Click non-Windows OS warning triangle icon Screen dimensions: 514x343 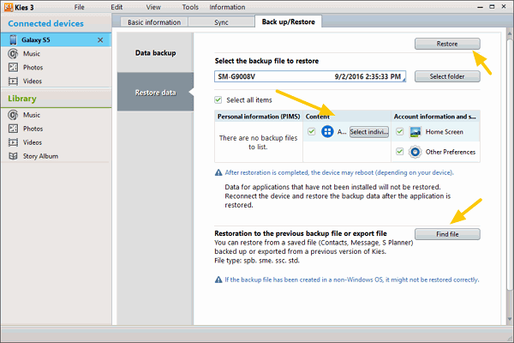218,280
